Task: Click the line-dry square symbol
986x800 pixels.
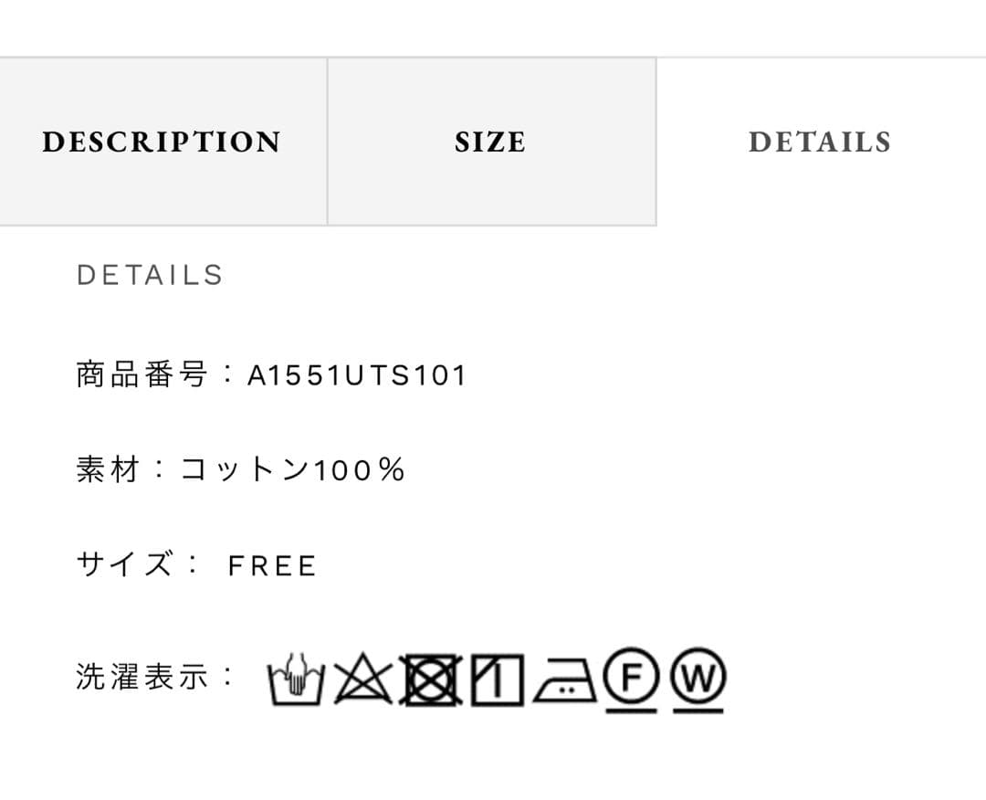Action: pos(498,680)
